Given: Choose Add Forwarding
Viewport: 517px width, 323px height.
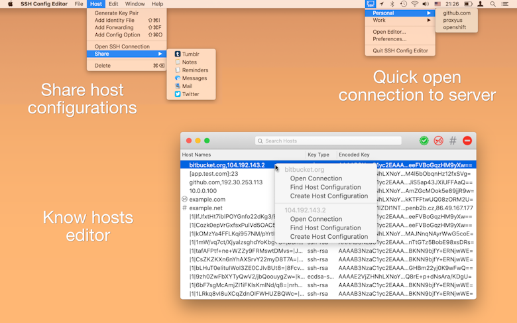Looking at the screenshot, I should coord(127,27).
